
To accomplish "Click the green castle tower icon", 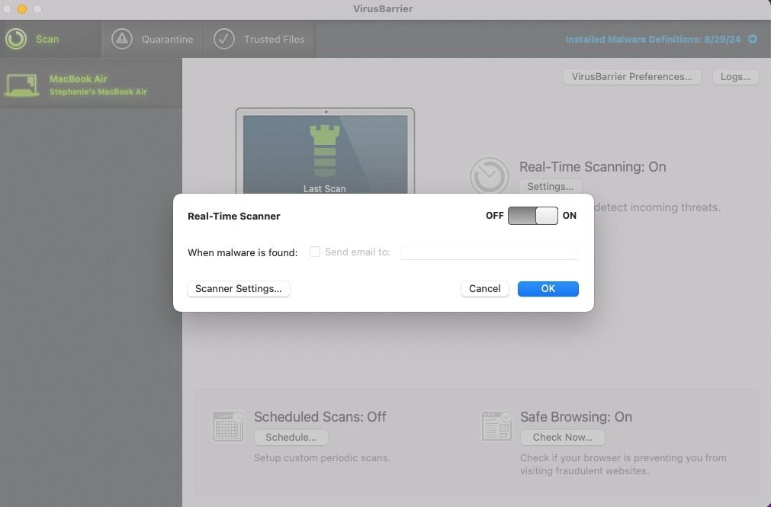I will pos(325,150).
